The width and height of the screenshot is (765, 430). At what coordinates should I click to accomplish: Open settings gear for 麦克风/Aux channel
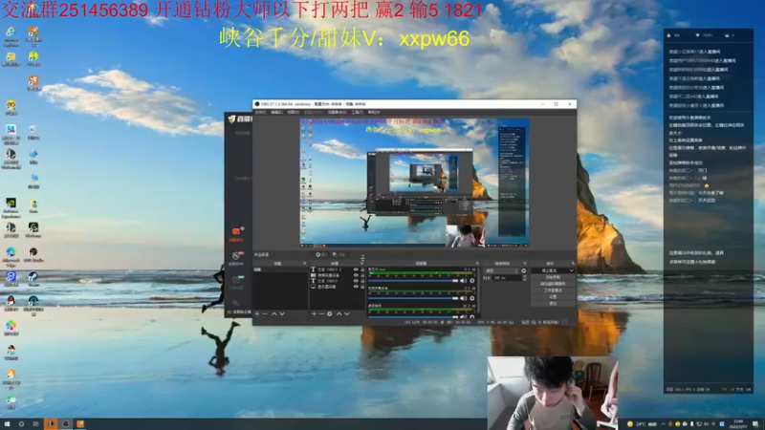click(x=471, y=281)
